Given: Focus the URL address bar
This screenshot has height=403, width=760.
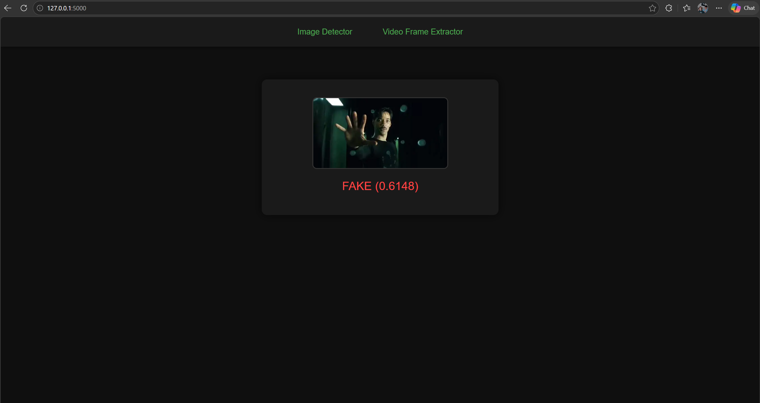Looking at the screenshot, I should (208, 8).
